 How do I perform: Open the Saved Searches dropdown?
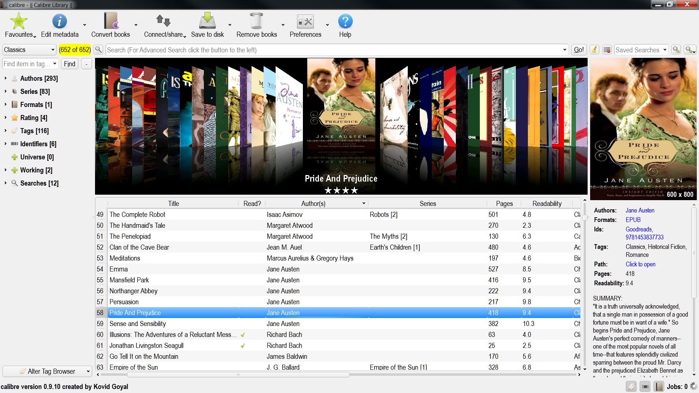(641, 50)
